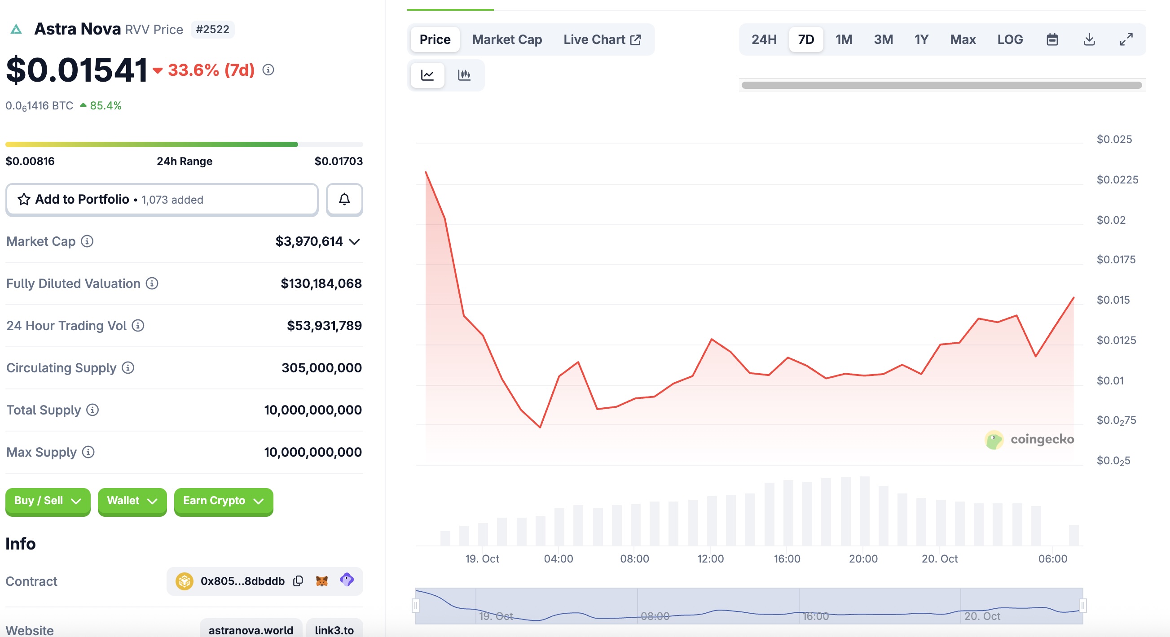Select the 1M time range
Image resolution: width=1170 pixels, height=637 pixels.
(x=844, y=39)
